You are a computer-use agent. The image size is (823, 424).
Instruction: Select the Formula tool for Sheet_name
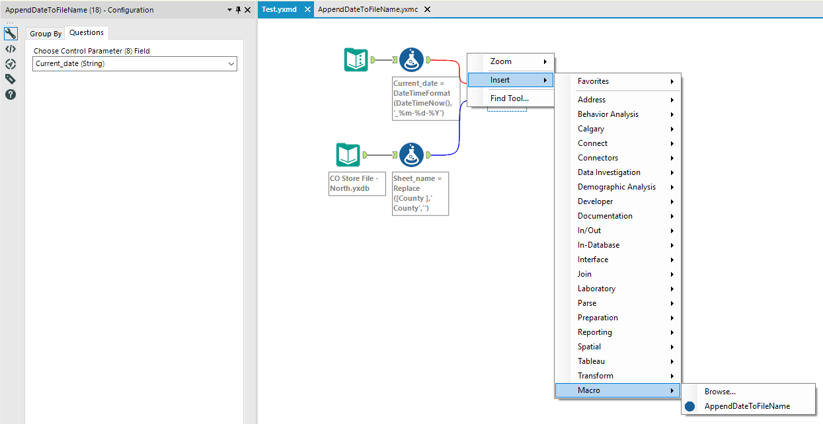pos(412,155)
